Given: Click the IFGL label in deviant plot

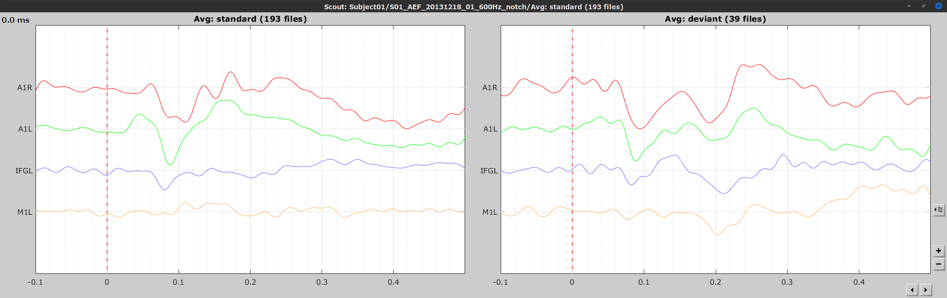Looking at the screenshot, I should (489, 171).
